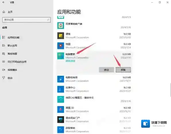Viewport: 171px width, 134px height.
Task: Click Microsoft Corporation under 便笺
Action: pos(77,37)
